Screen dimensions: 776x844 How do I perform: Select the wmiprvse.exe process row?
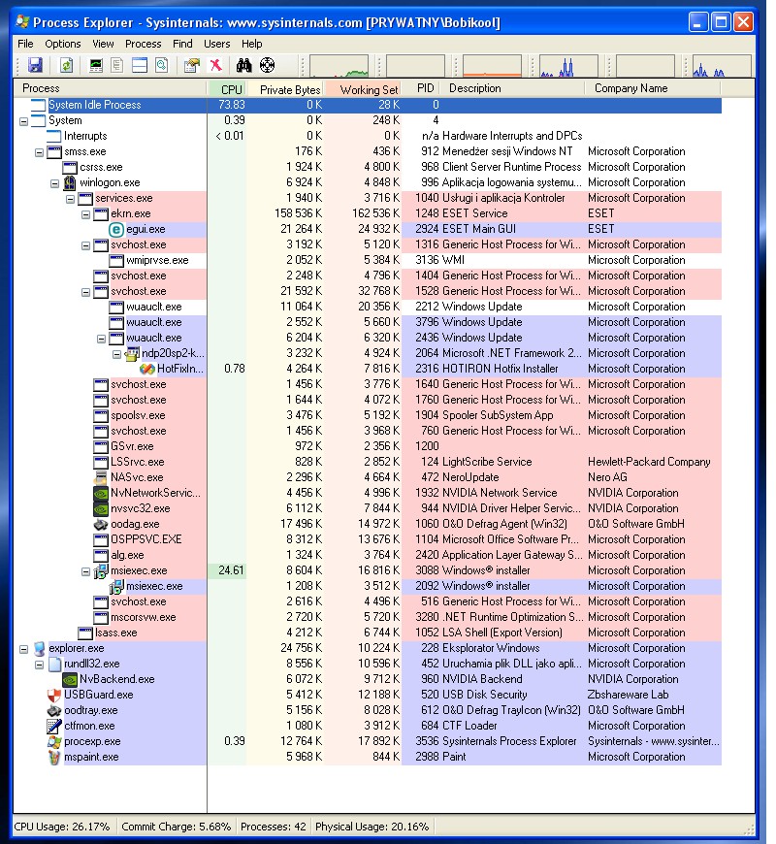368,261
